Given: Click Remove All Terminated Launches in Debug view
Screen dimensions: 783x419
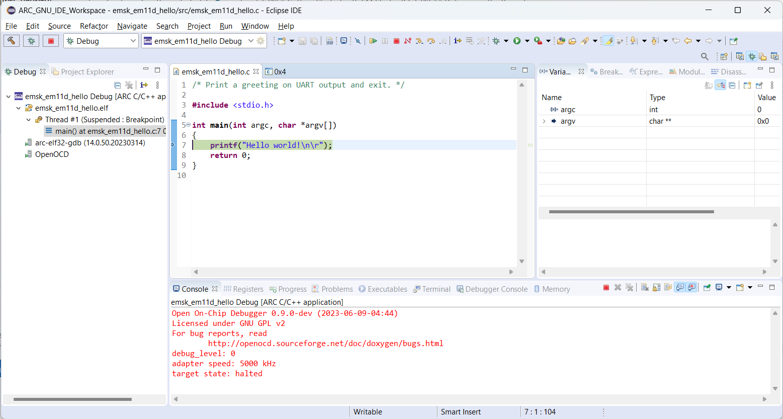Looking at the screenshot, I should pos(129,85).
